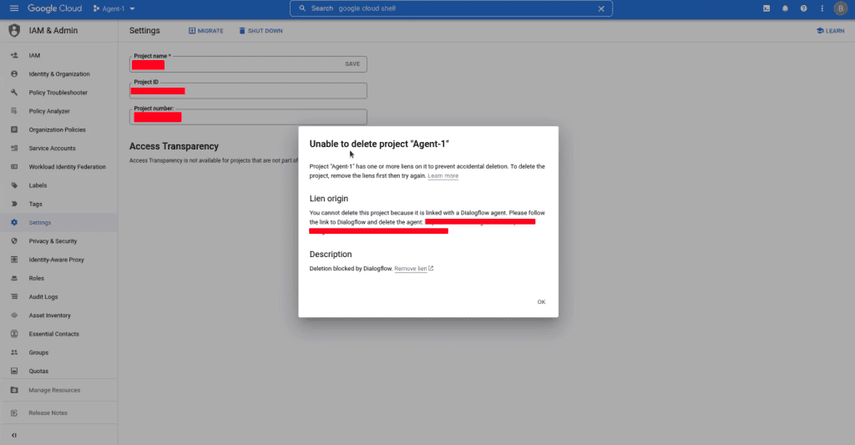Open the user account avatar
This screenshot has width=855, height=445.
(840, 8)
